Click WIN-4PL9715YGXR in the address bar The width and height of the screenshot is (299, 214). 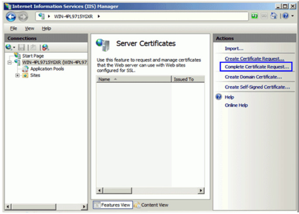(73, 17)
